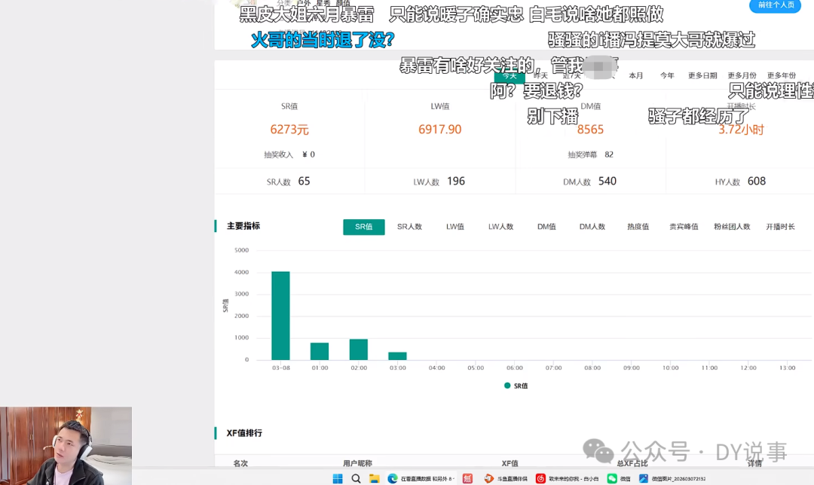Switch chart to DM人数 metric
This screenshot has height=485, width=814.
pyautogui.click(x=592, y=227)
